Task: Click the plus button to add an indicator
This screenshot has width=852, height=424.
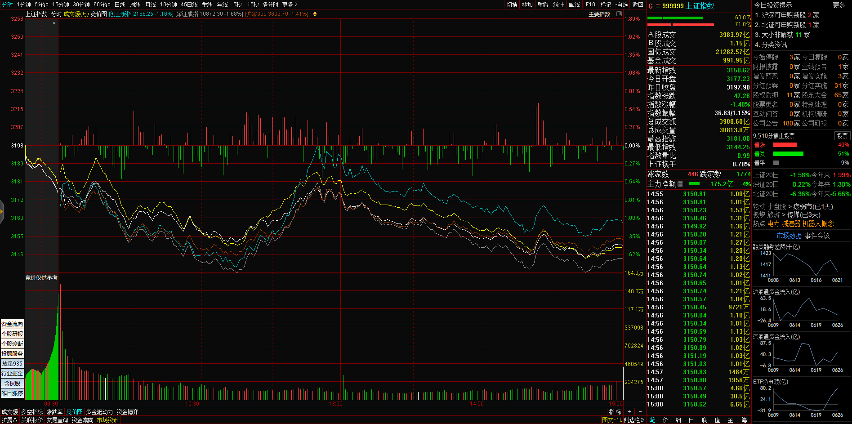Action: click(x=629, y=412)
